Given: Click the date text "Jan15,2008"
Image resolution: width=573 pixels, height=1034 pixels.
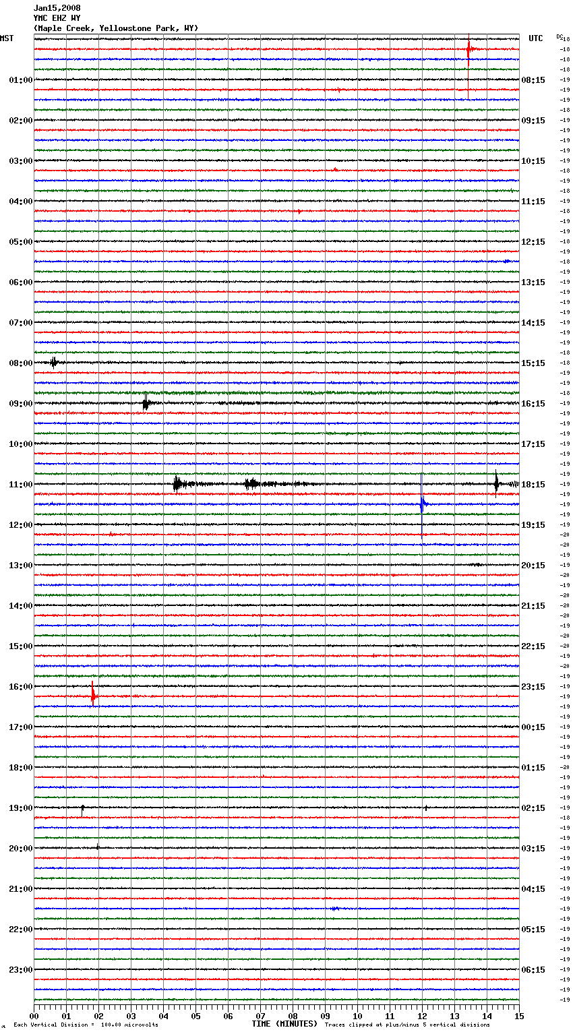Looking at the screenshot, I should 57,8.
